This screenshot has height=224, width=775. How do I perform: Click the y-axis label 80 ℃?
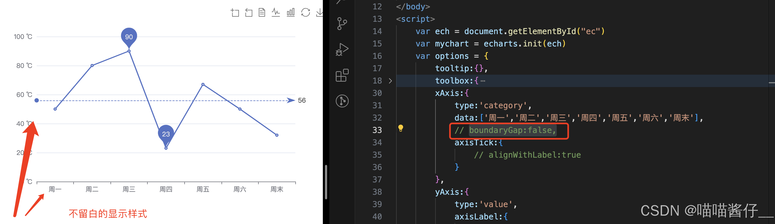tap(24, 66)
